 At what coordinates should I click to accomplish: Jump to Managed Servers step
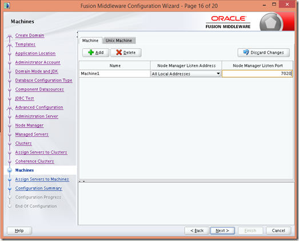[32, 134]
